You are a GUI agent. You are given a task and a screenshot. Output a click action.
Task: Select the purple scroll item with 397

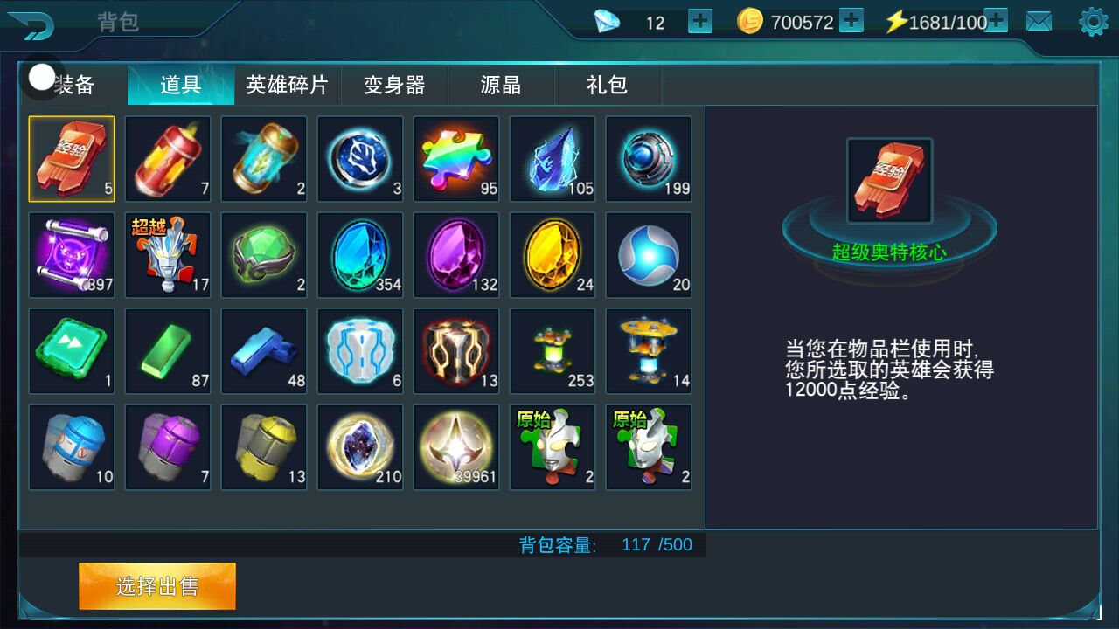(x=72, y=255)
